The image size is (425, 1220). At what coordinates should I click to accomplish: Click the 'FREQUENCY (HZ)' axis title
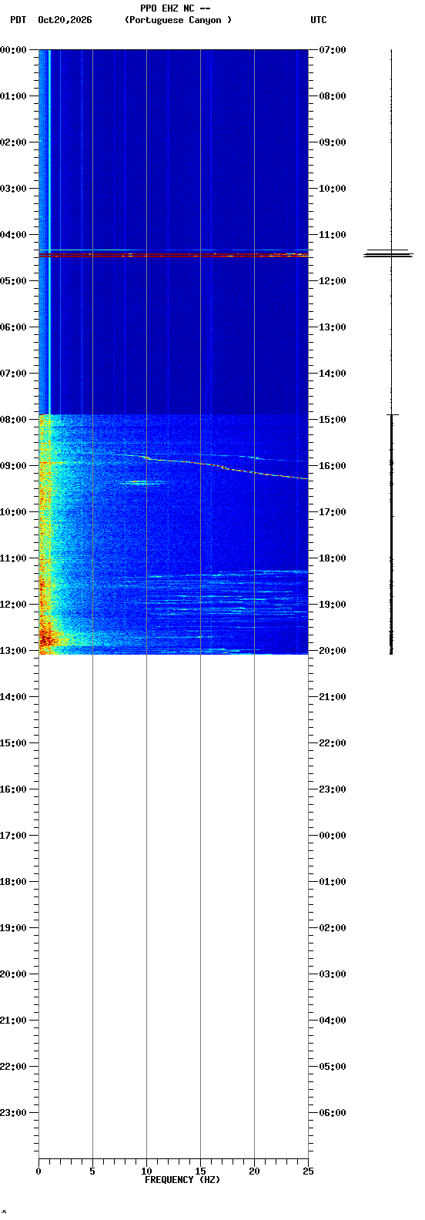pos(182,1180)
